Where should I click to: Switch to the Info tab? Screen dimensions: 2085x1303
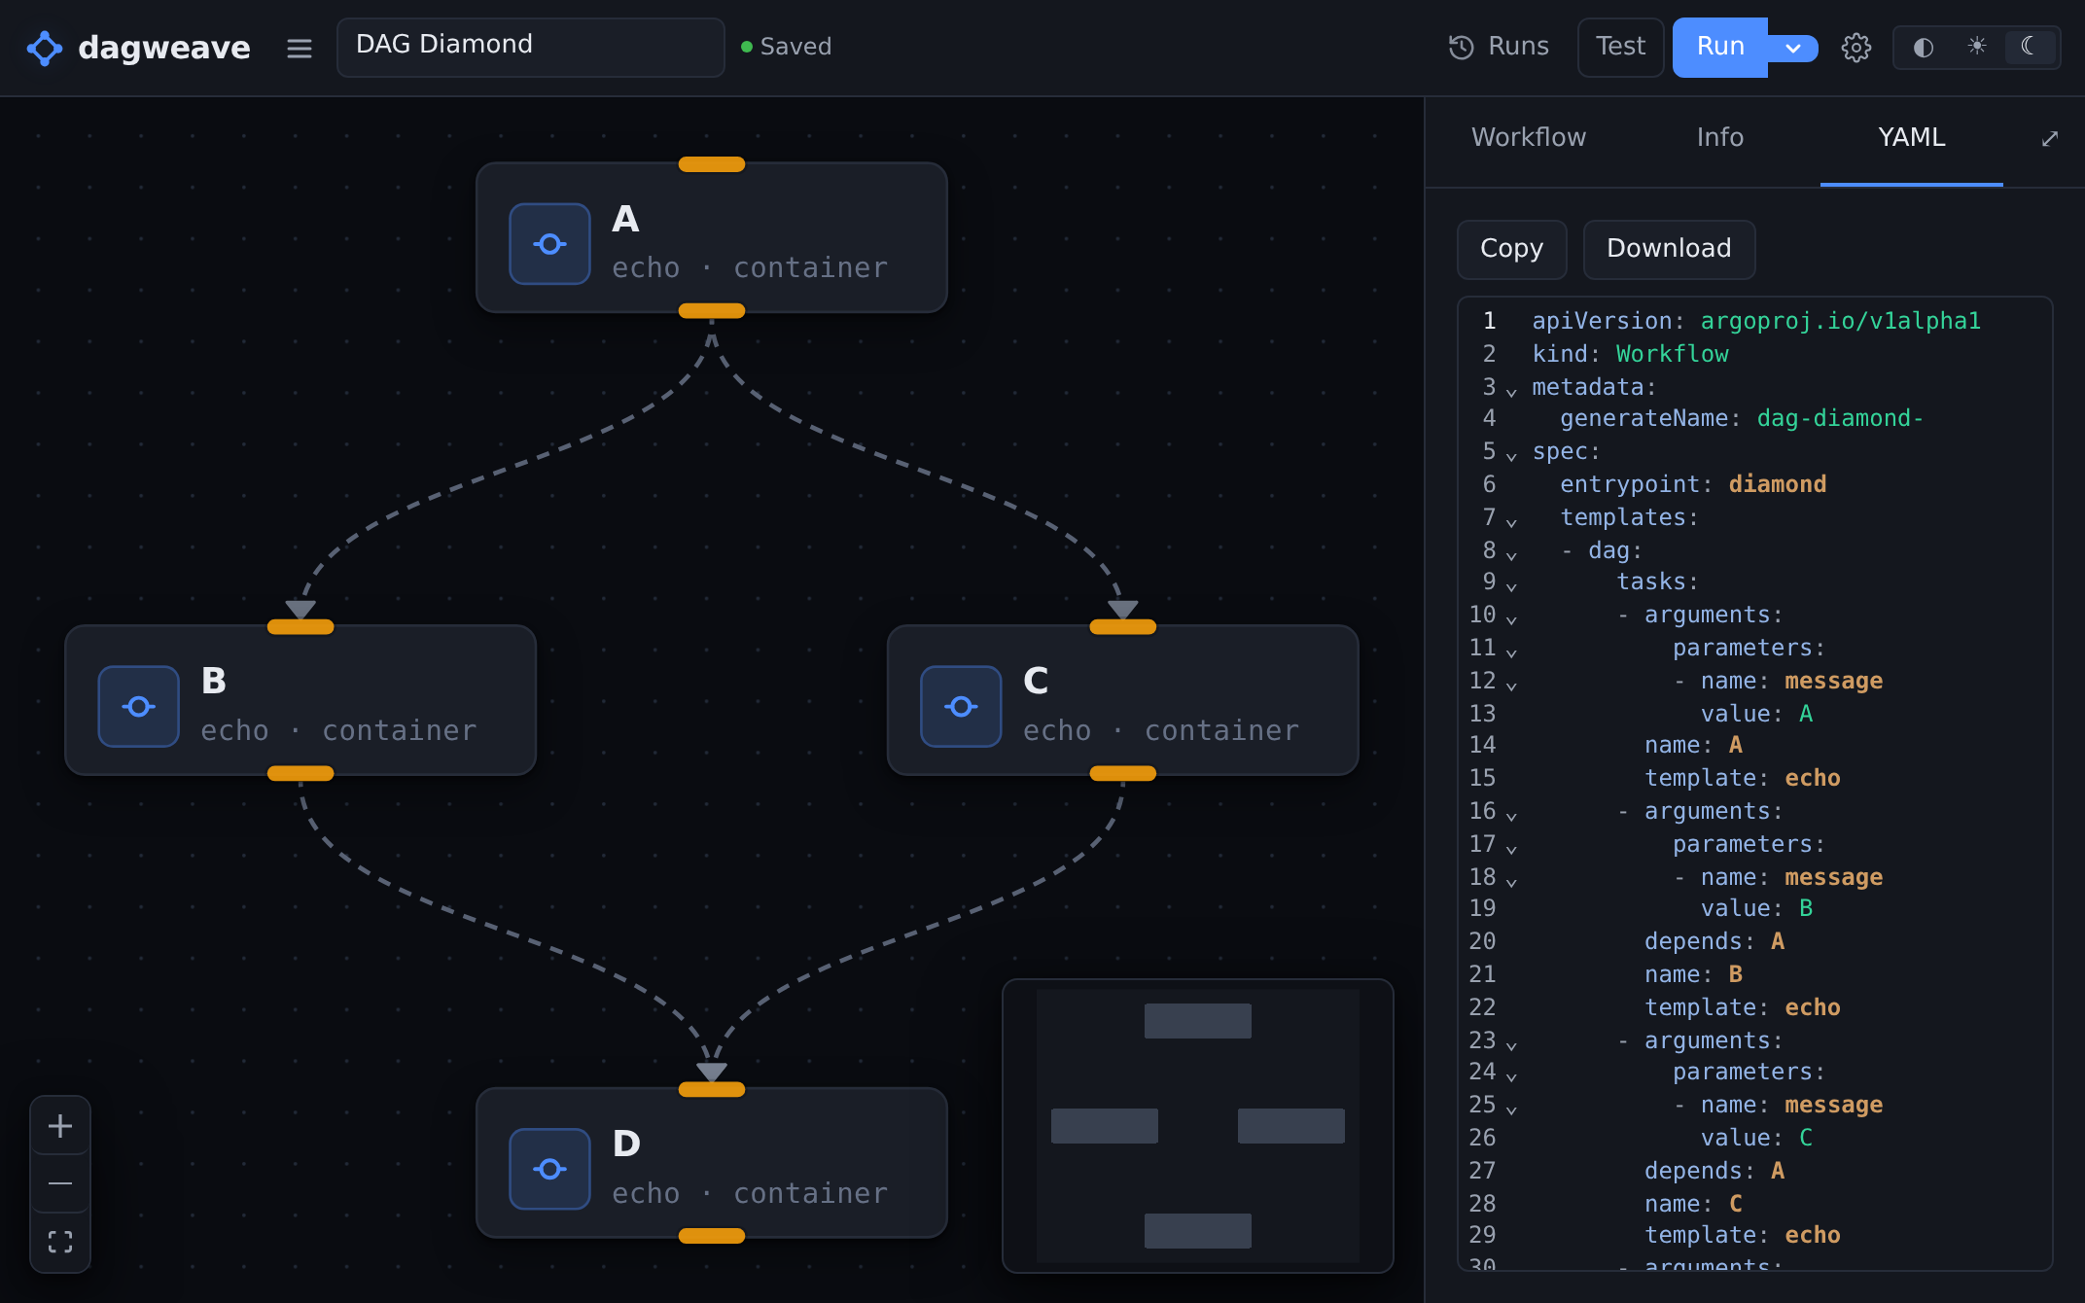(x=1719, y=137)
